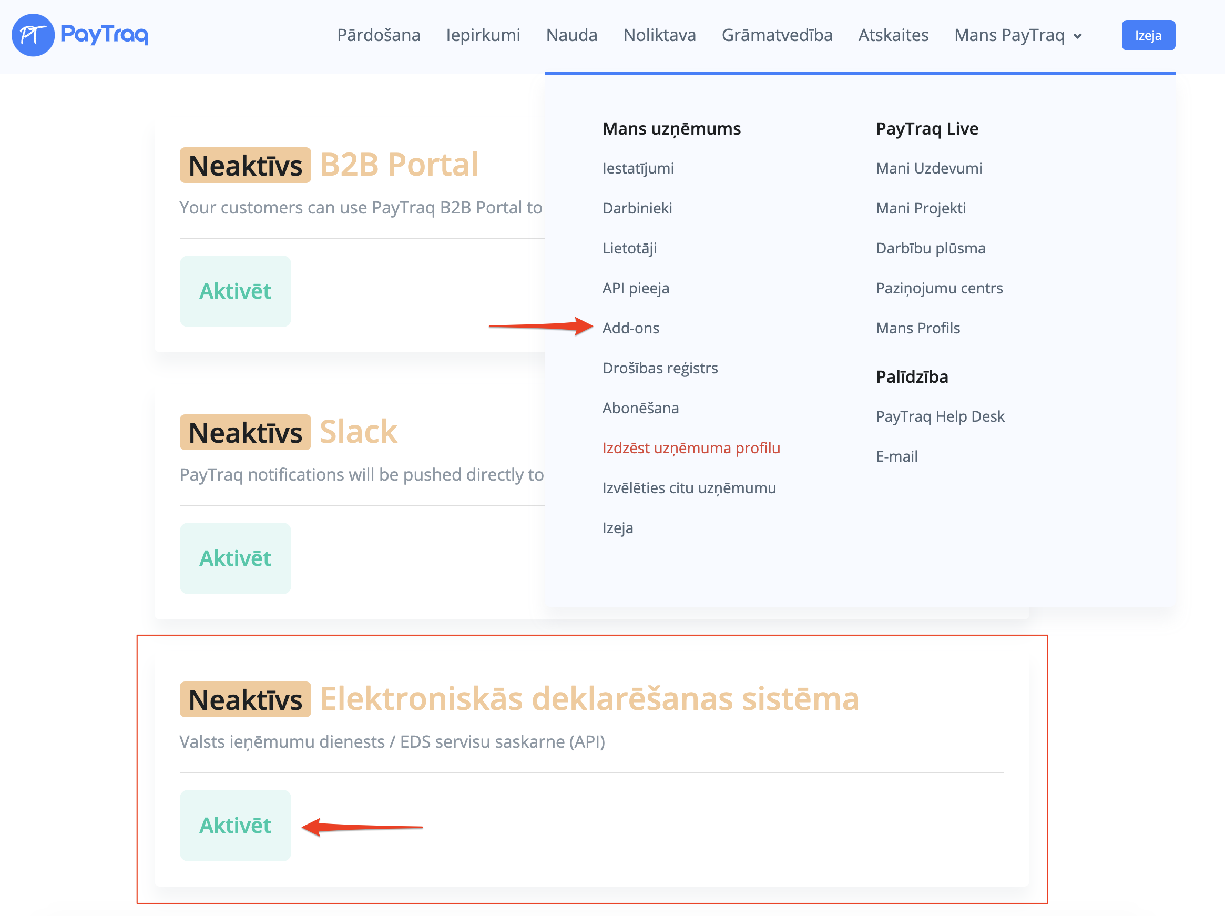Click the PayTraq logo icon
The image size is (1225, 916).
pyautogui.click(x=33, y=35)
